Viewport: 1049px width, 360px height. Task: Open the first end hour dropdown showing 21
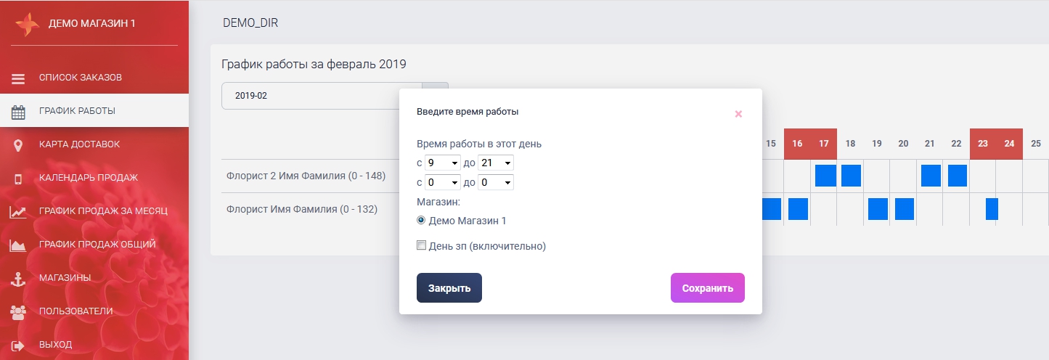495,163
